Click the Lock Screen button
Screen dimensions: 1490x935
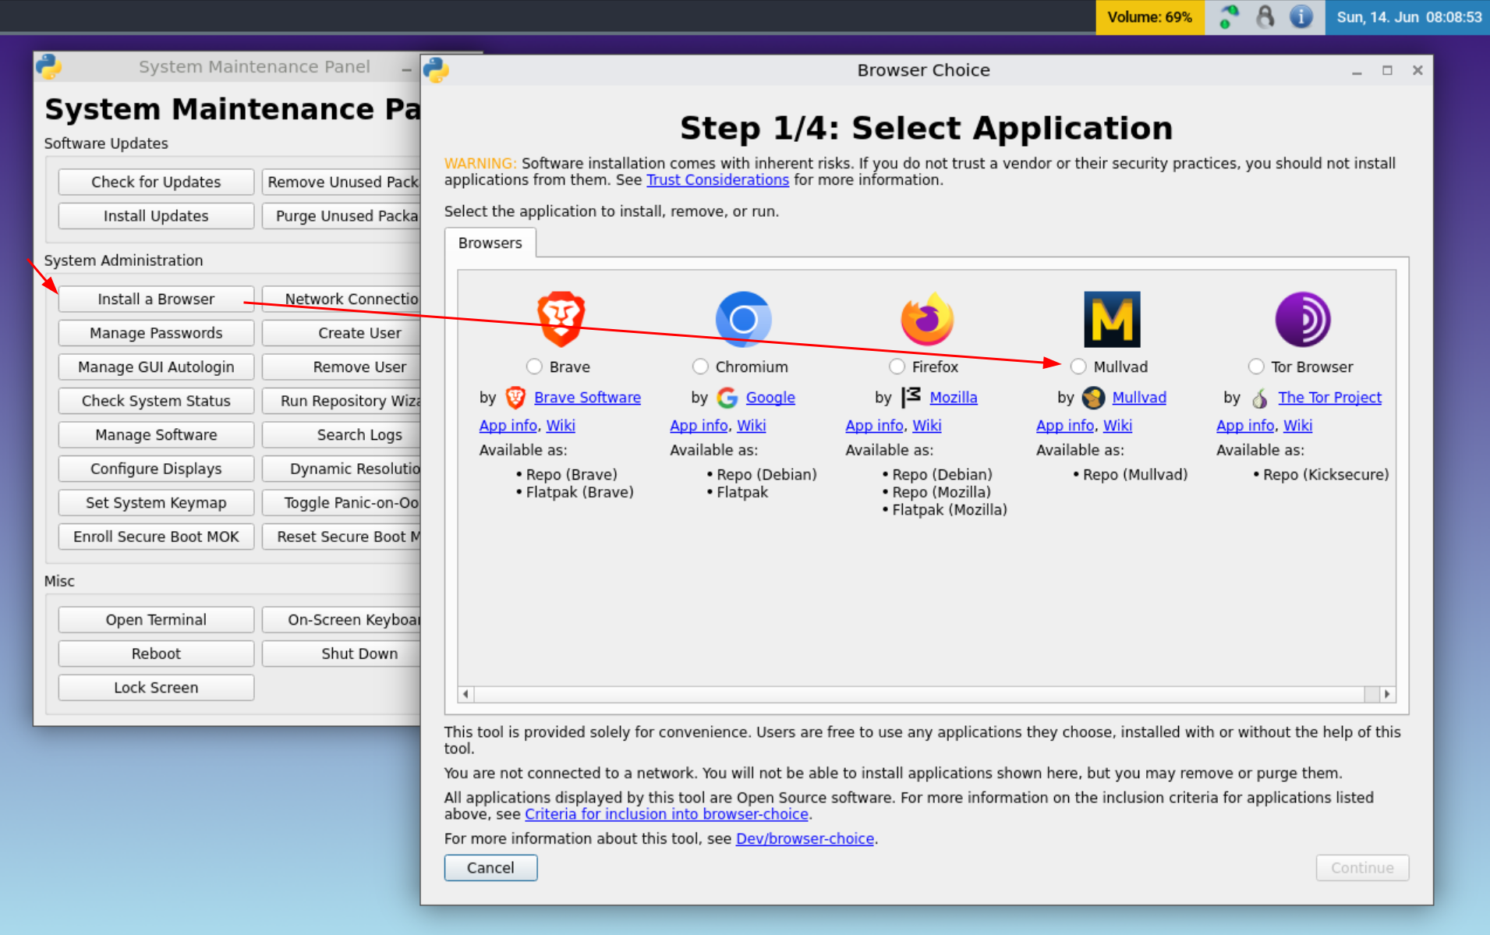(x=156, y=688)
